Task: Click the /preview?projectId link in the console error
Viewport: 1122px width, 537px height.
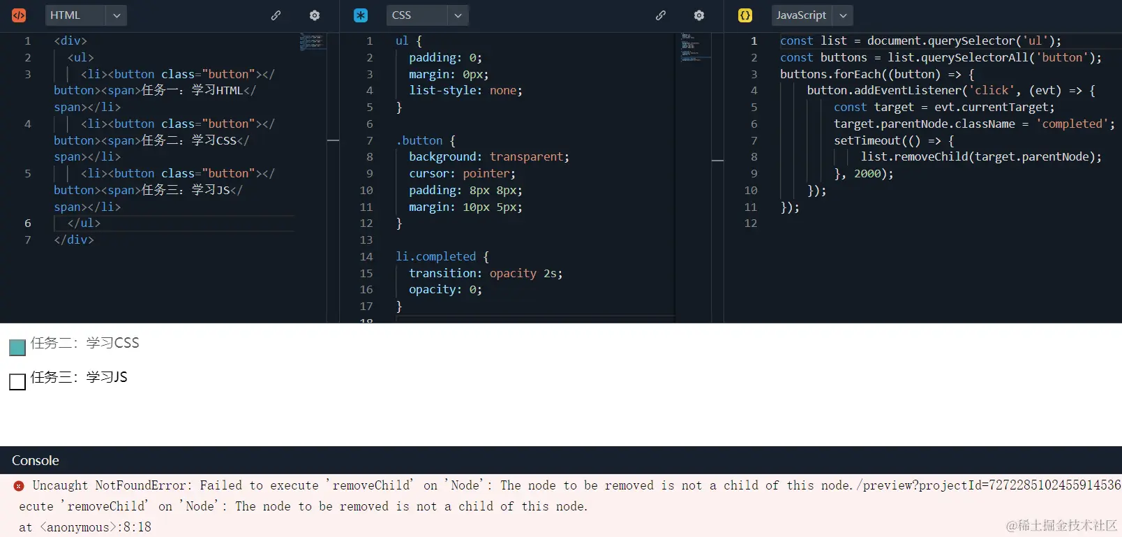Action: coord(989,486)
